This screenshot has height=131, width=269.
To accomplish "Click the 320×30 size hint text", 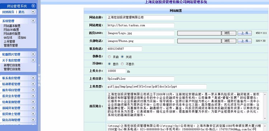I will [x=260, y=41].
